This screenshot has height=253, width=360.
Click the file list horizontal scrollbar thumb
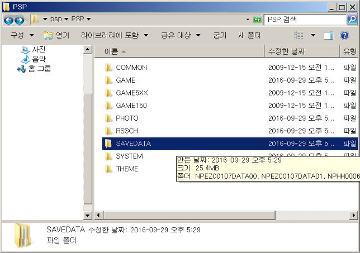click(x=189, y=215)
